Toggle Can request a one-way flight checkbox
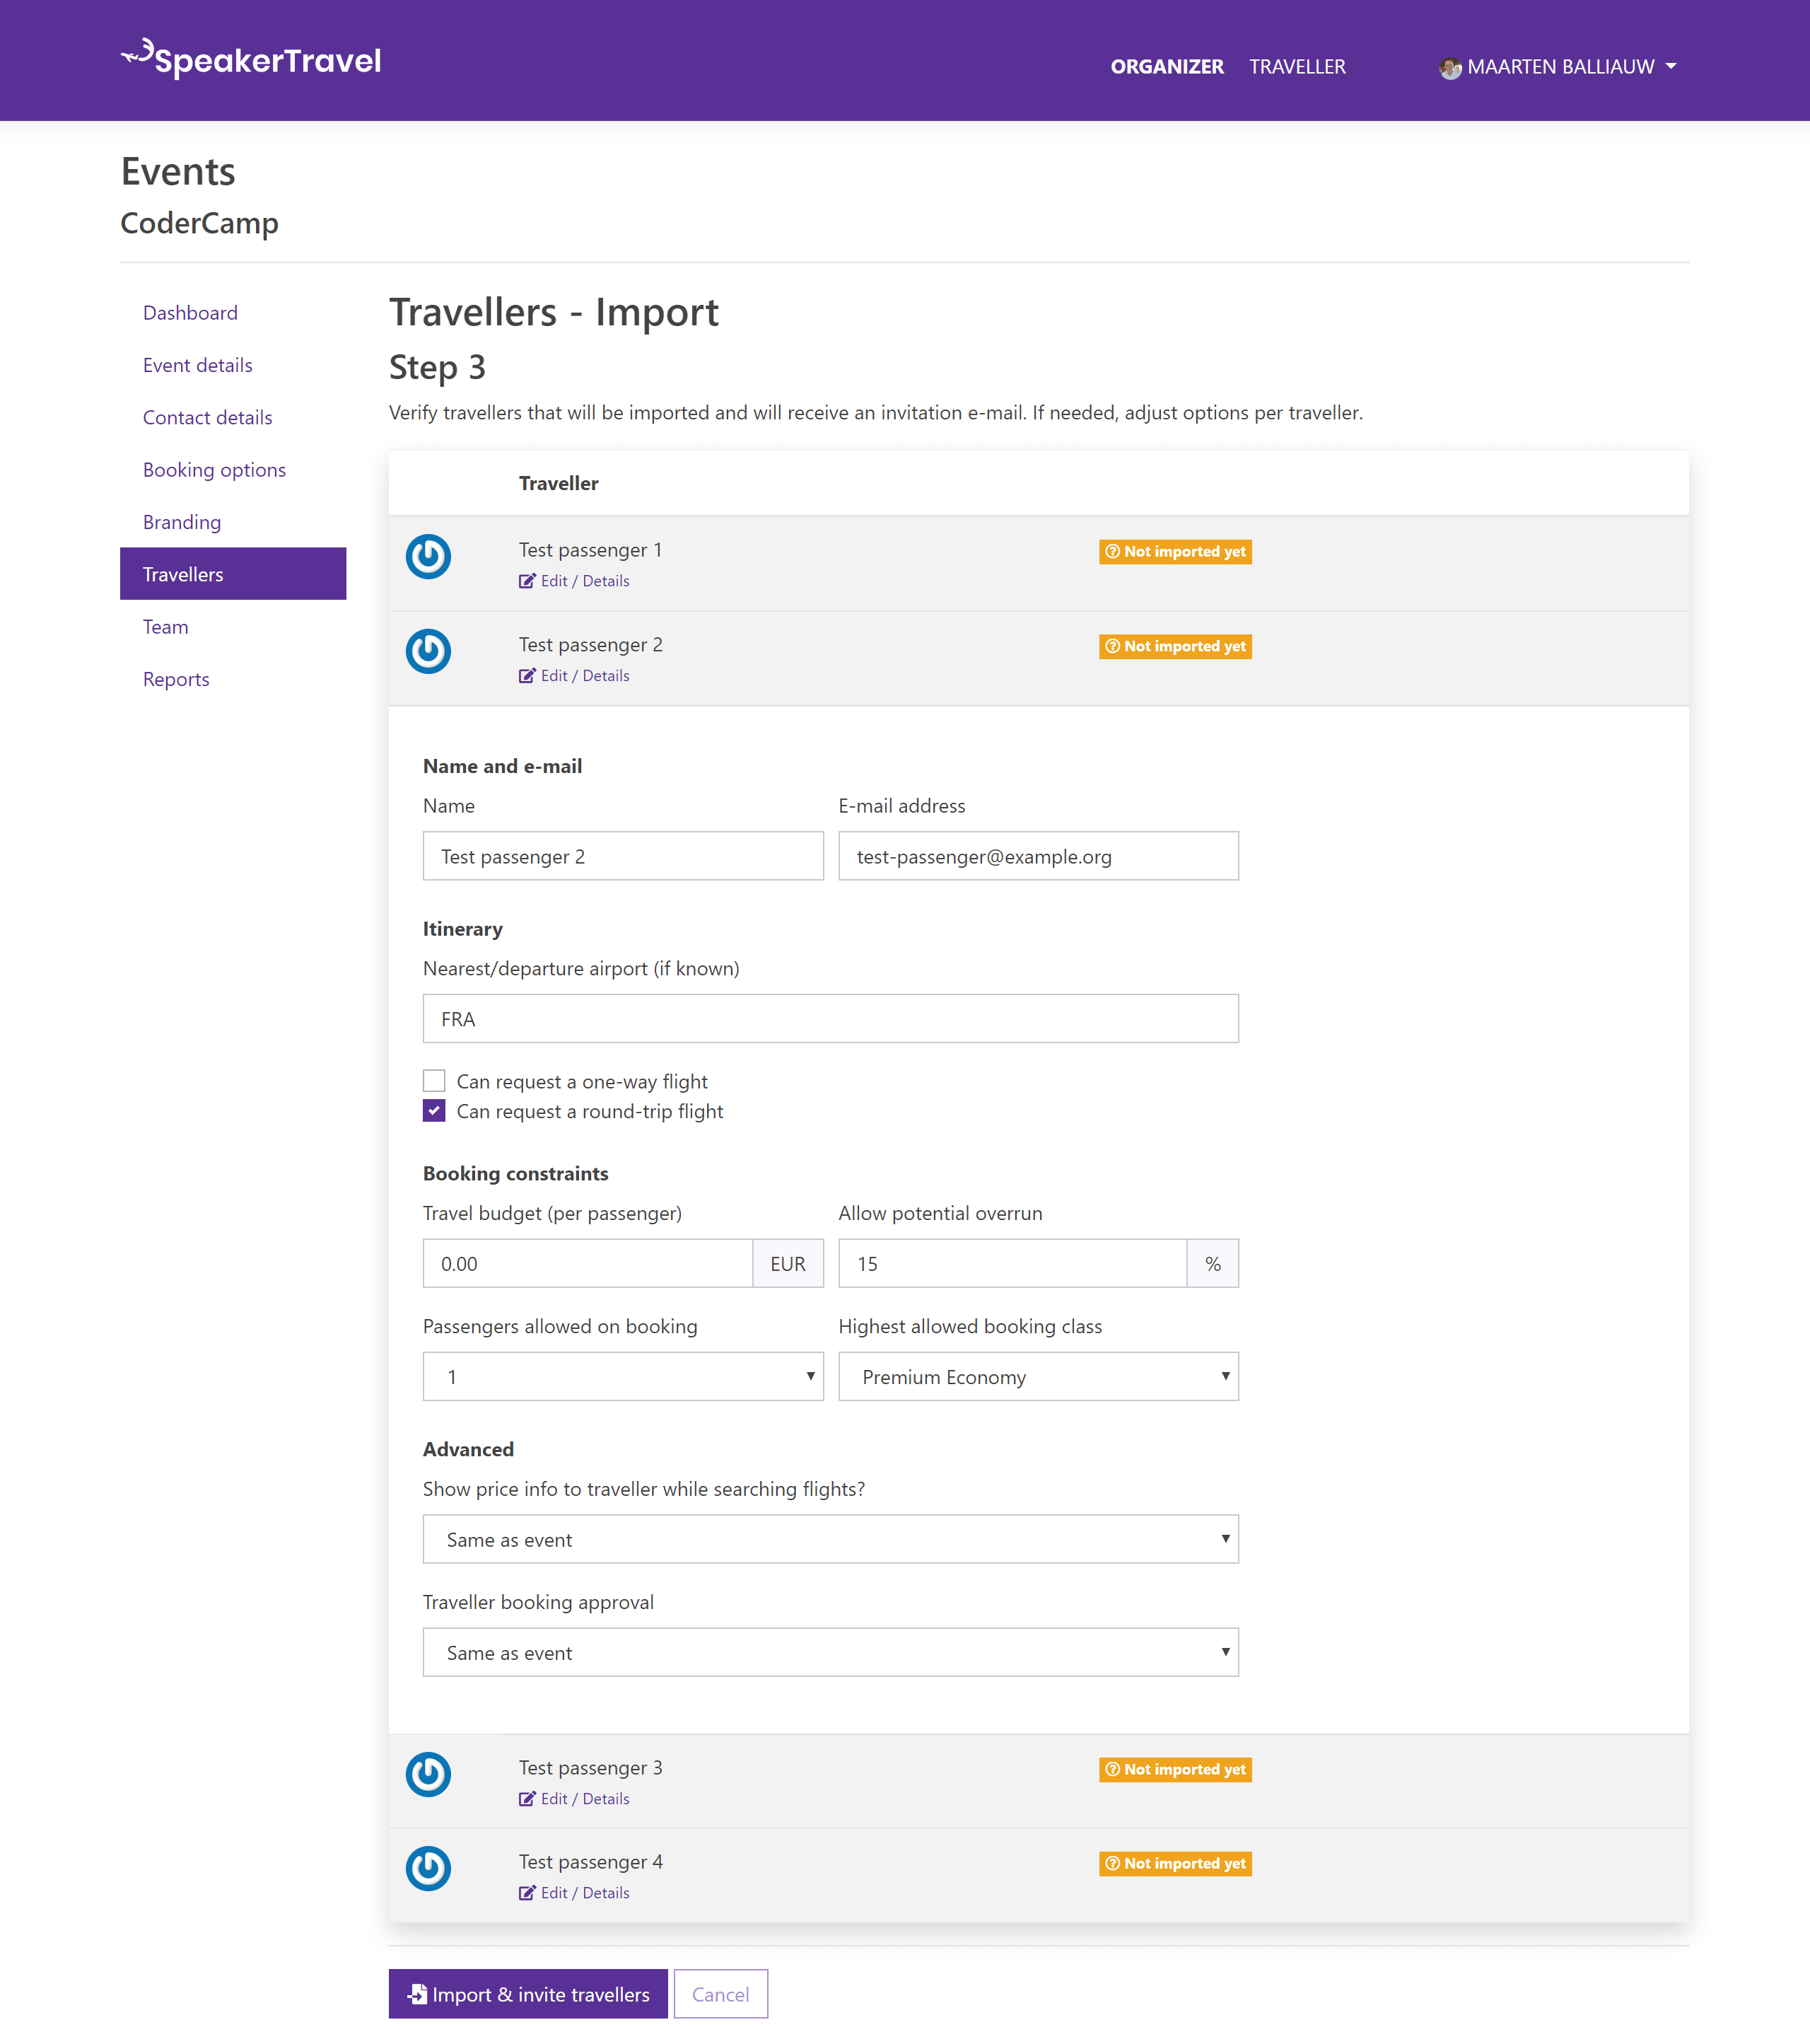 coord(433,1080)
